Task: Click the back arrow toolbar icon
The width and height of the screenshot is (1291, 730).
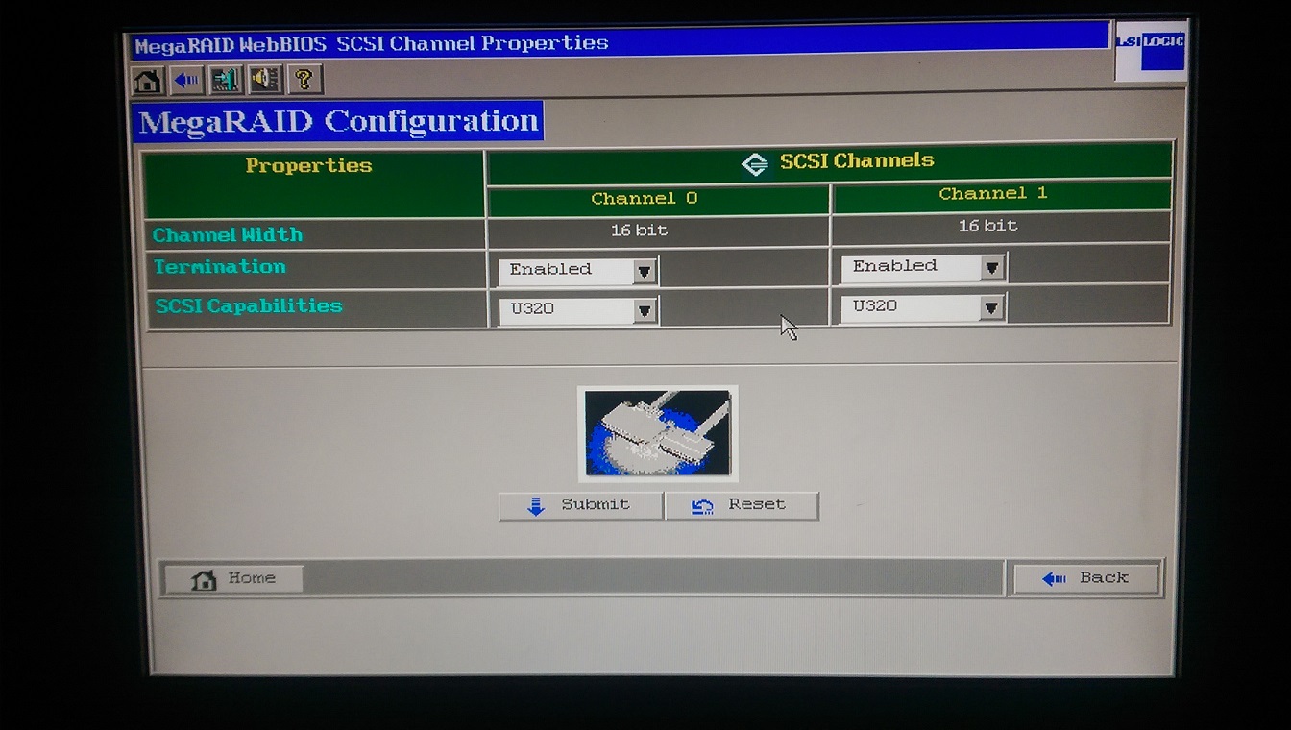Action: [x=186, y=80]
